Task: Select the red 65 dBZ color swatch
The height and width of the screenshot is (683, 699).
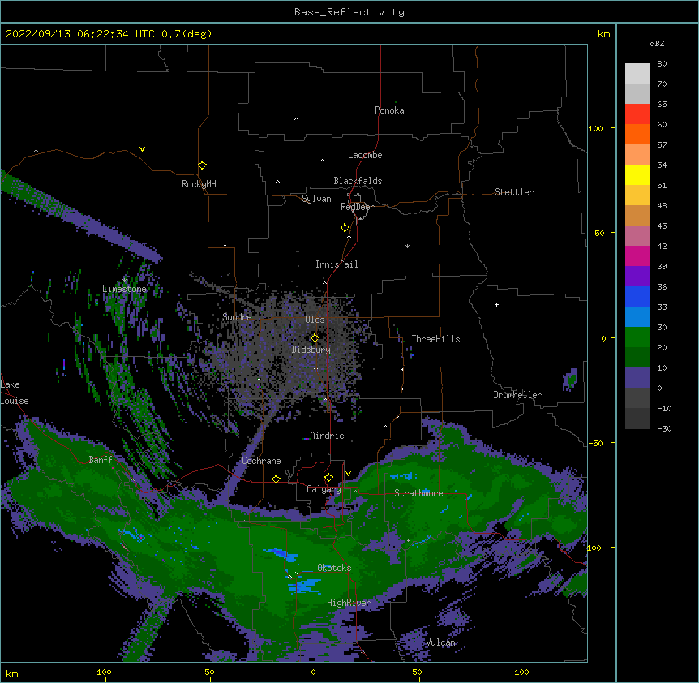Action: tap(637, 114)
